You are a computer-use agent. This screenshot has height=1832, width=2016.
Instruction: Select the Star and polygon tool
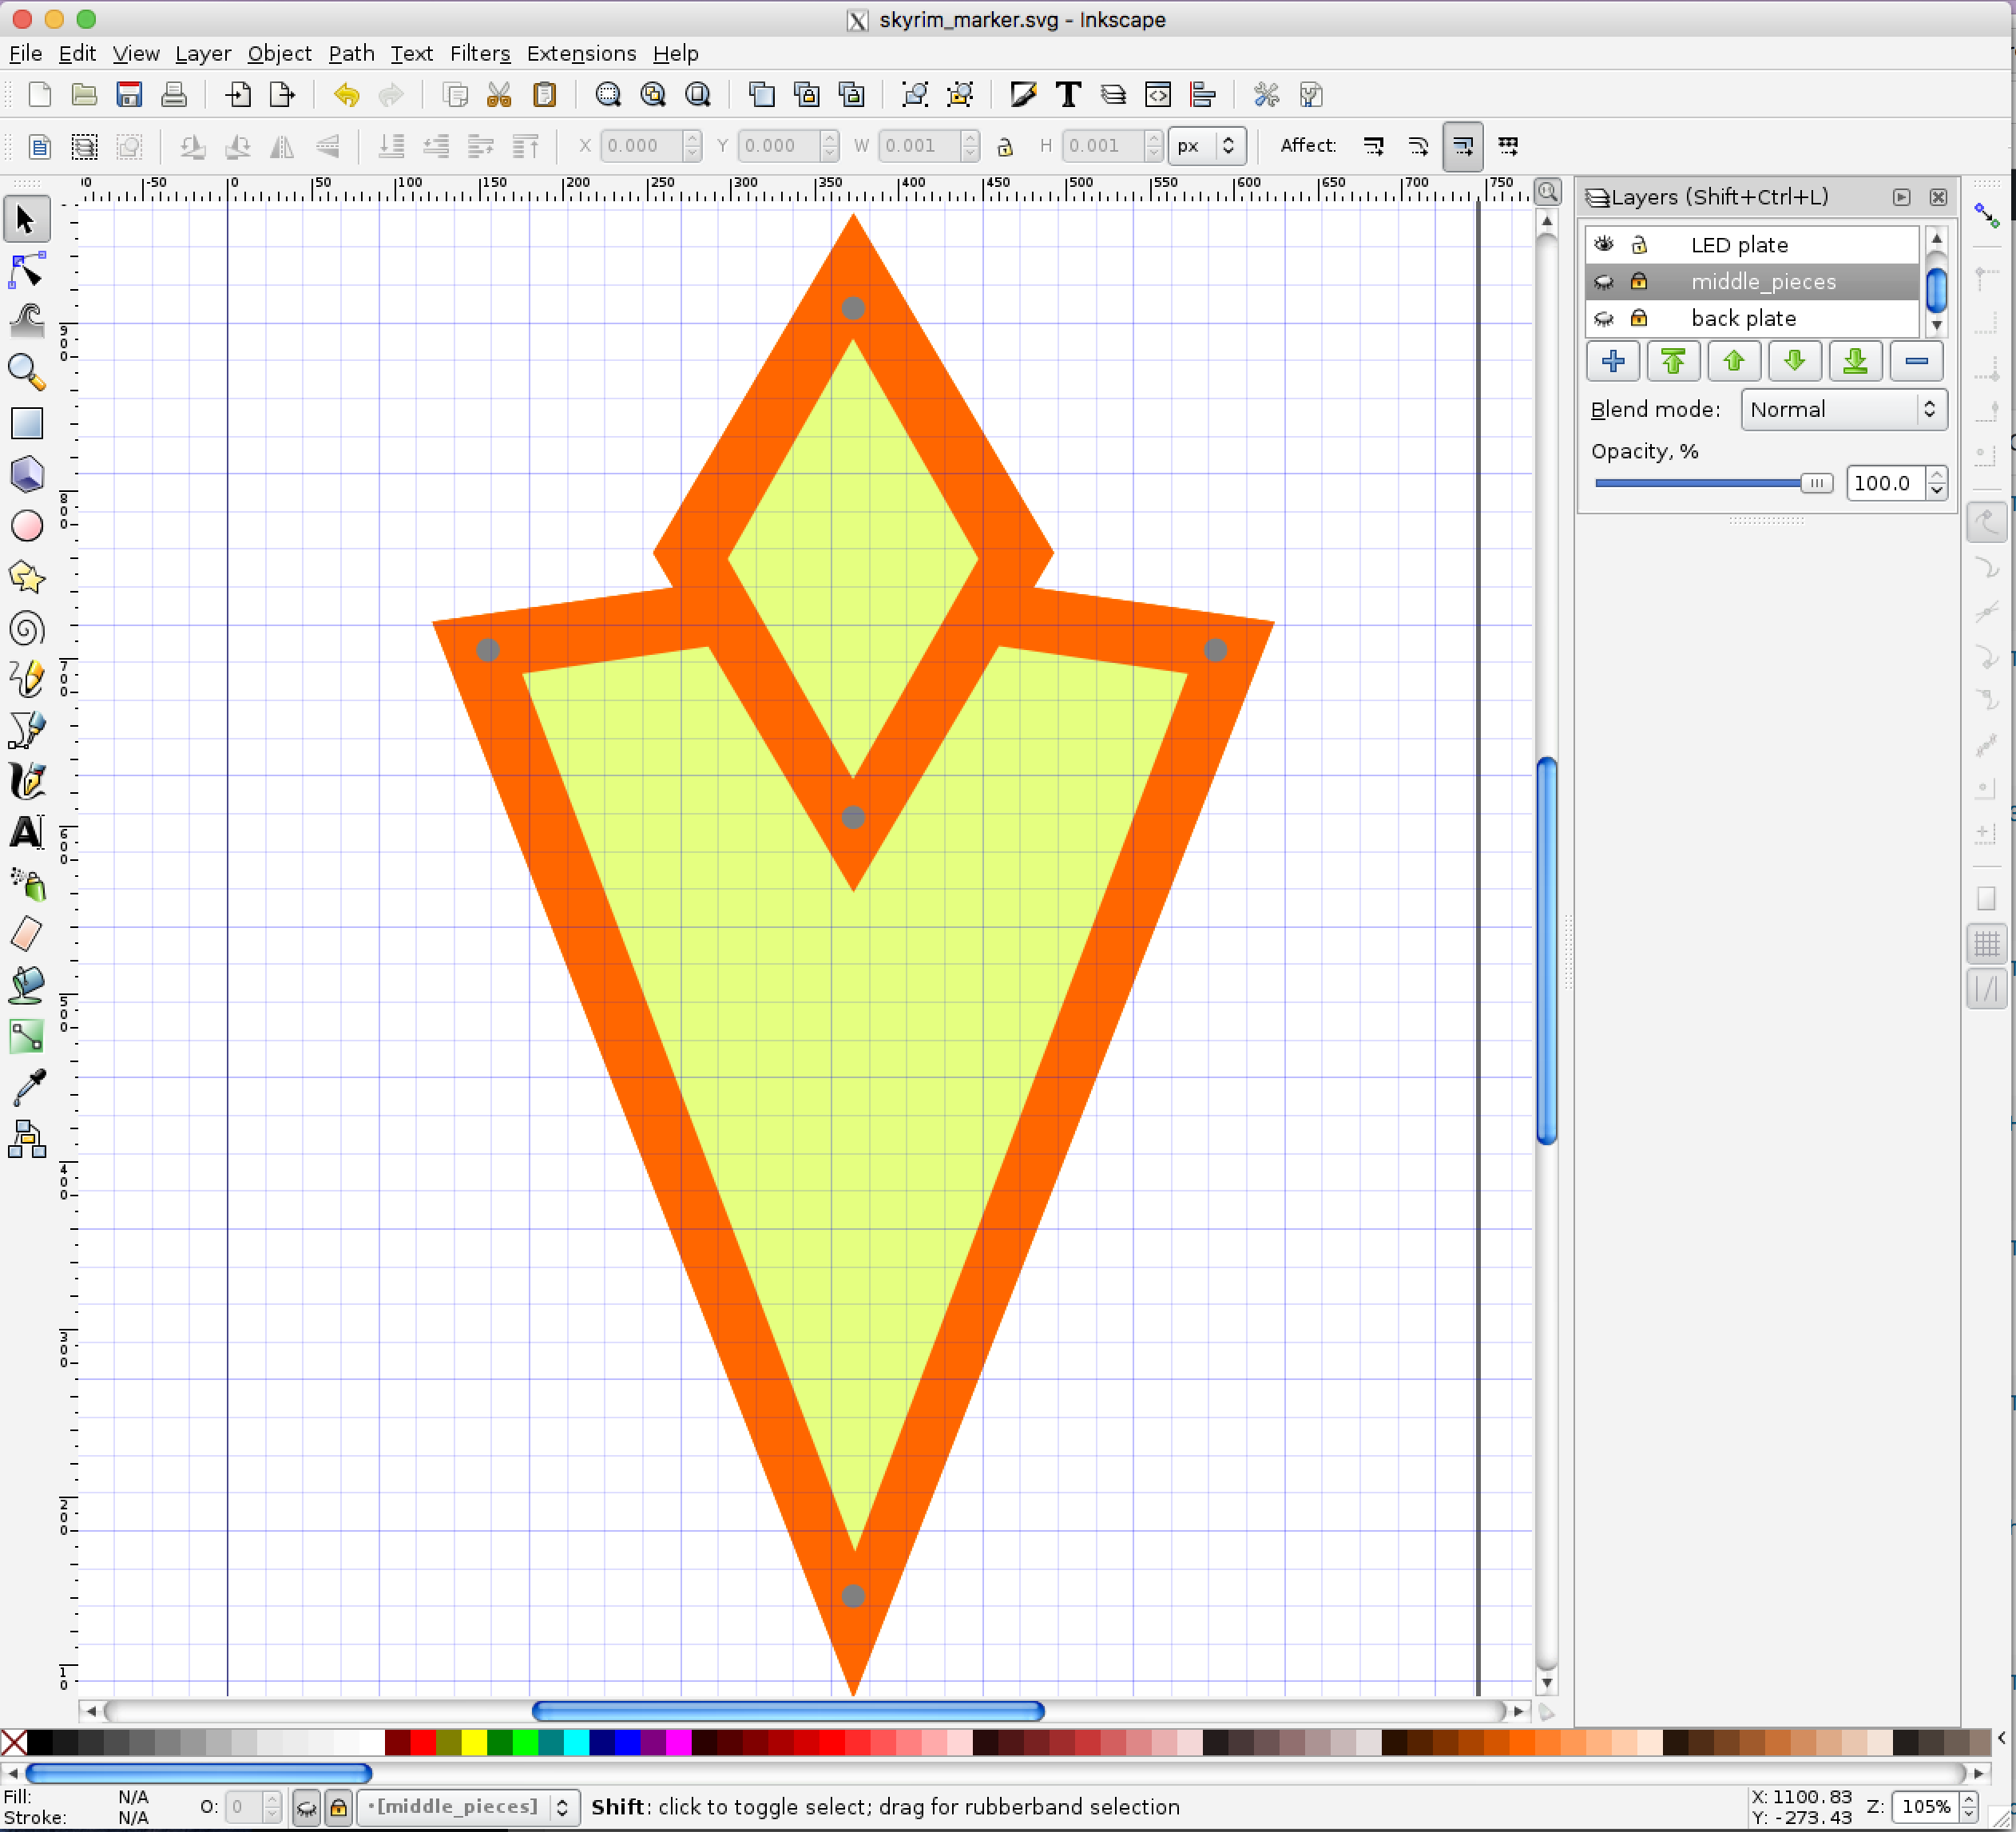click(x=27, y=577)
